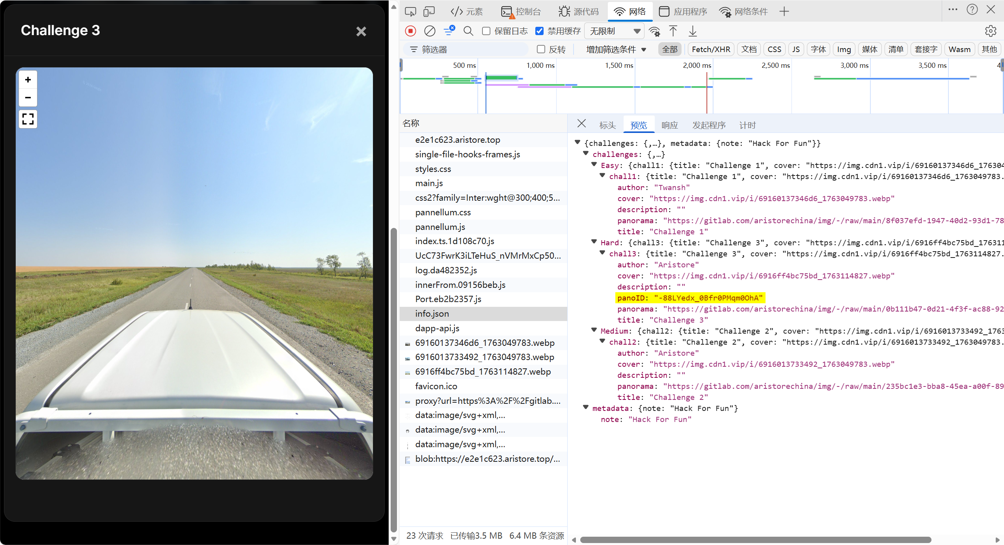This screenshot has height=545, width=1004.
Task: Enter fullscreen on the panorama viewer
Action: [28, 119]
